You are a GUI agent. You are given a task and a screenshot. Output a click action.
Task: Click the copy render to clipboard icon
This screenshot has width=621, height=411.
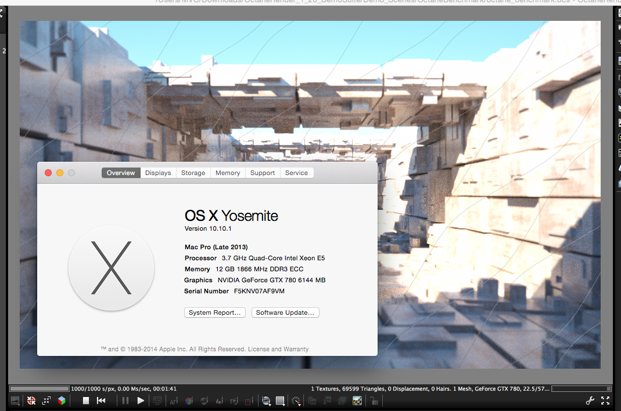click(312, 401)
